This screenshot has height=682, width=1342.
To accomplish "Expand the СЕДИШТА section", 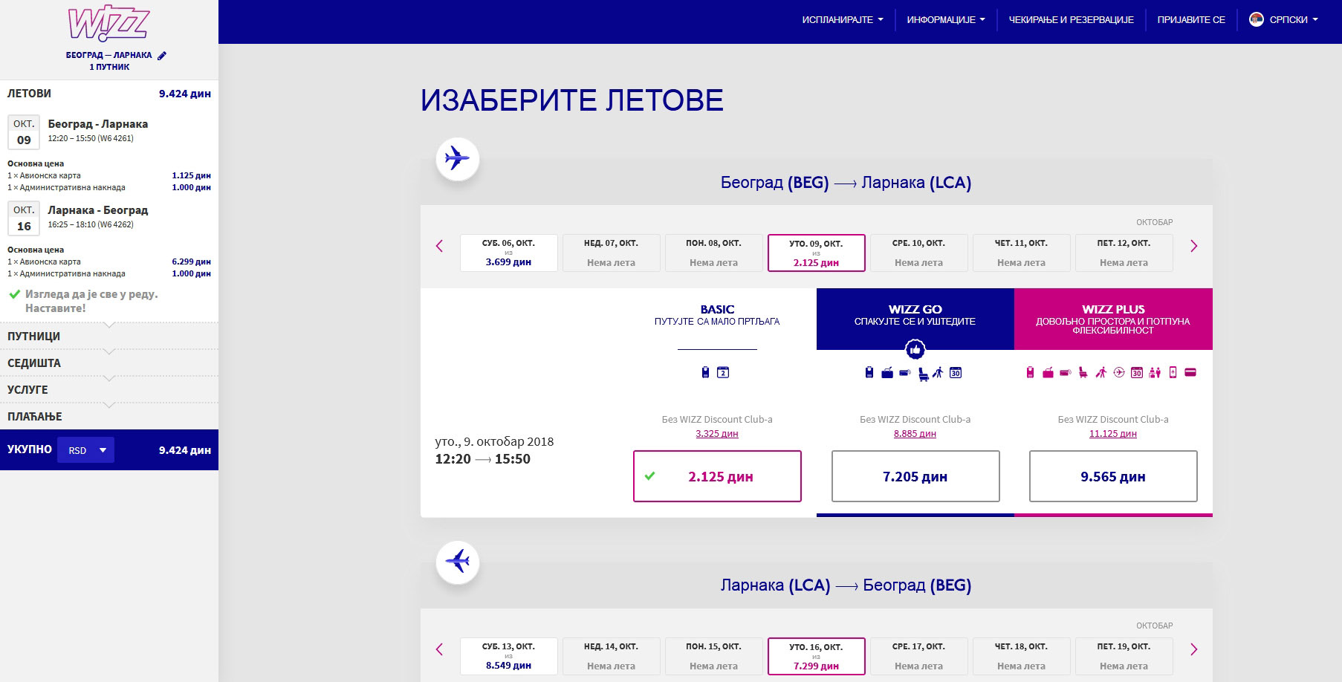I will pyautogui.click(x=109, y=363).
